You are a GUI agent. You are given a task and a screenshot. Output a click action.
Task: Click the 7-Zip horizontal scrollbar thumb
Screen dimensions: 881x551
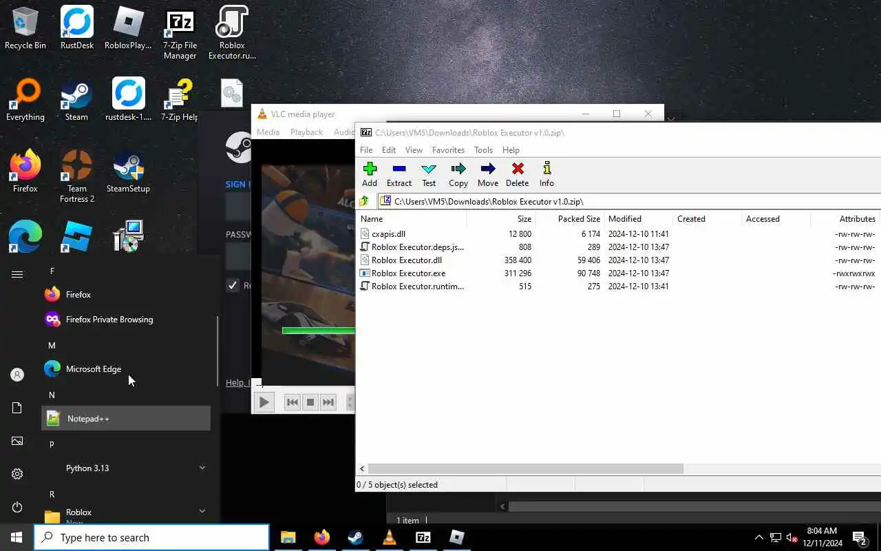(525, 468)
